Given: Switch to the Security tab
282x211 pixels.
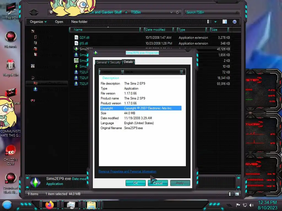Looking at the screenshot, I should point(115,62).
